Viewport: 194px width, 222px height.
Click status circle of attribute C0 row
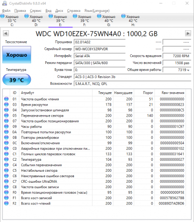click(6, 148)
